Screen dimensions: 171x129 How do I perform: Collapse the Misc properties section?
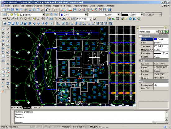140,82
